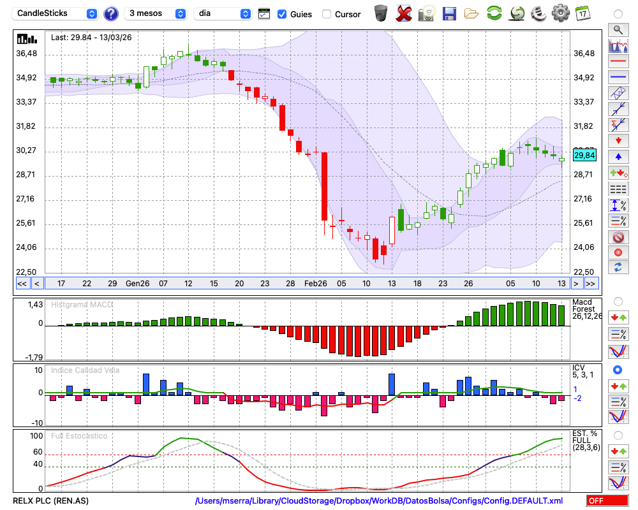Click main chart's horizontal lines percent icon
This screenshot has width=638, height=510.
point(618,221)
